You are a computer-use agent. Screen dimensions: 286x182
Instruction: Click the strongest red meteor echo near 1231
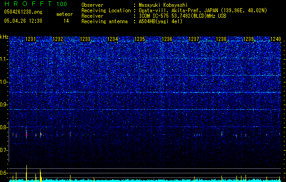click(x=26, y=134)
